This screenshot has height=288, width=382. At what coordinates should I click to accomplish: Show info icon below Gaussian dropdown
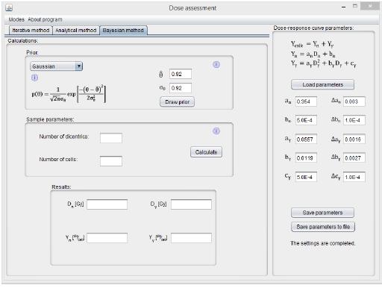click(x=34, y=78)
